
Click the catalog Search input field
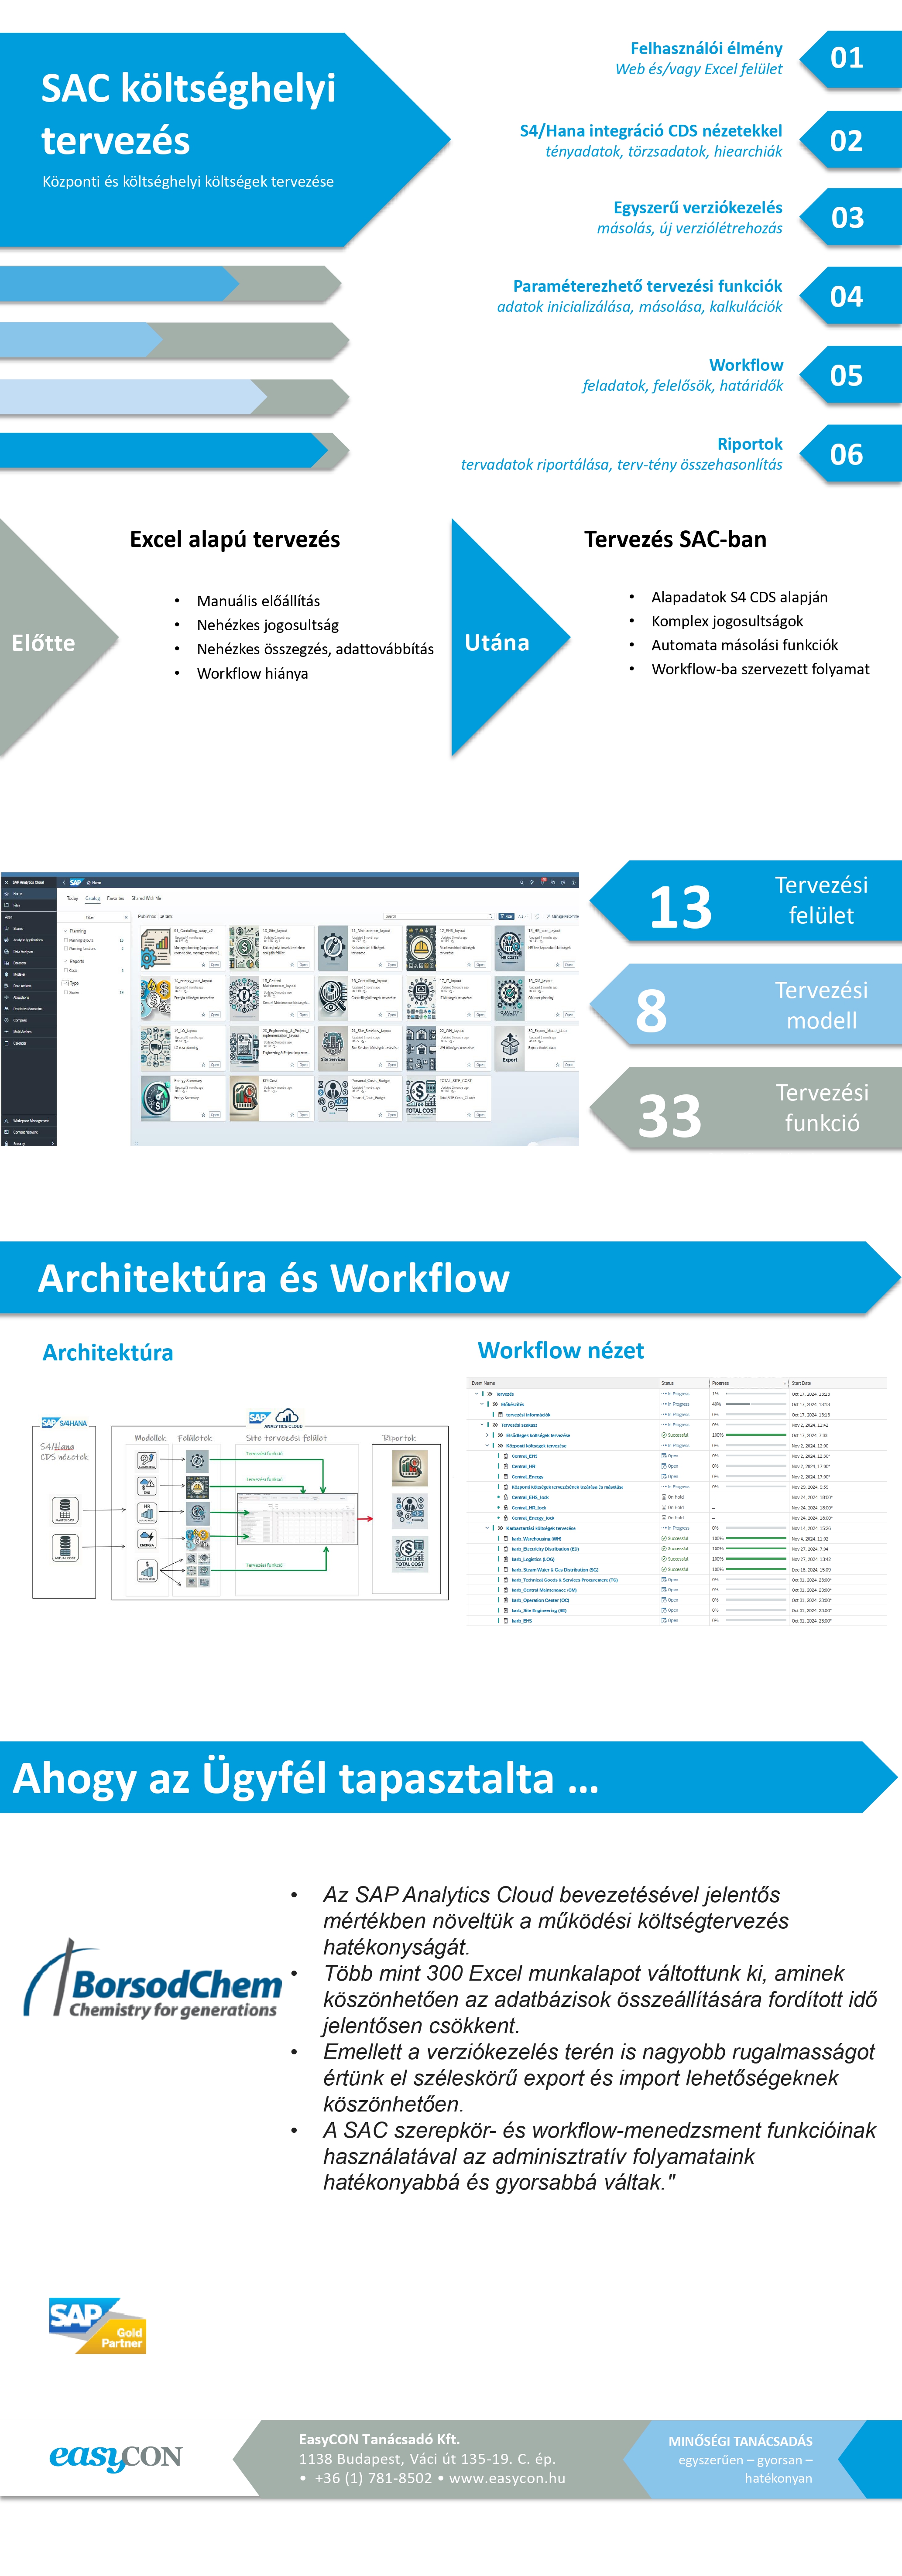(x=436, y=916)
